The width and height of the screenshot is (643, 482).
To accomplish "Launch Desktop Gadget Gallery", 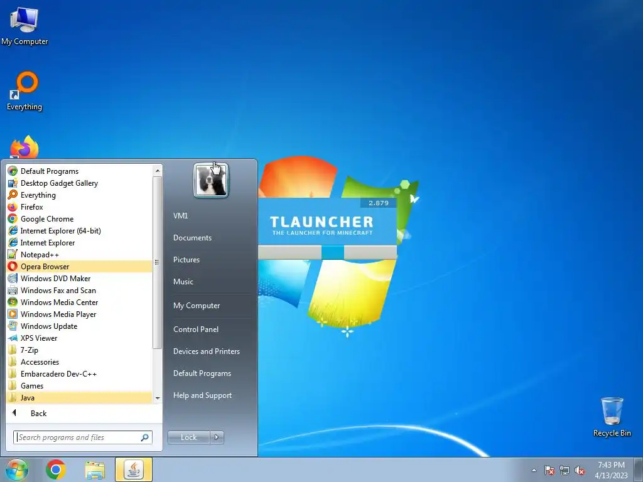I will [x=79, y=183].
